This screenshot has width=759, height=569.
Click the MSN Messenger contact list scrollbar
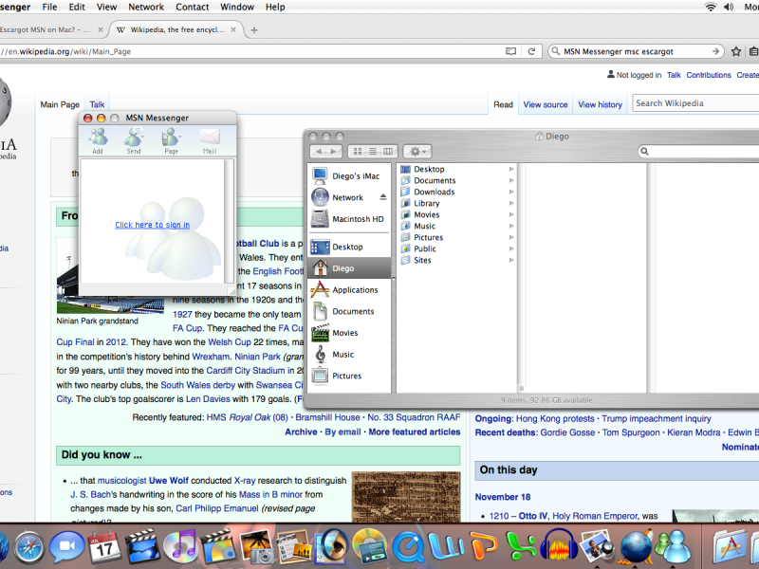pos(229,221)
